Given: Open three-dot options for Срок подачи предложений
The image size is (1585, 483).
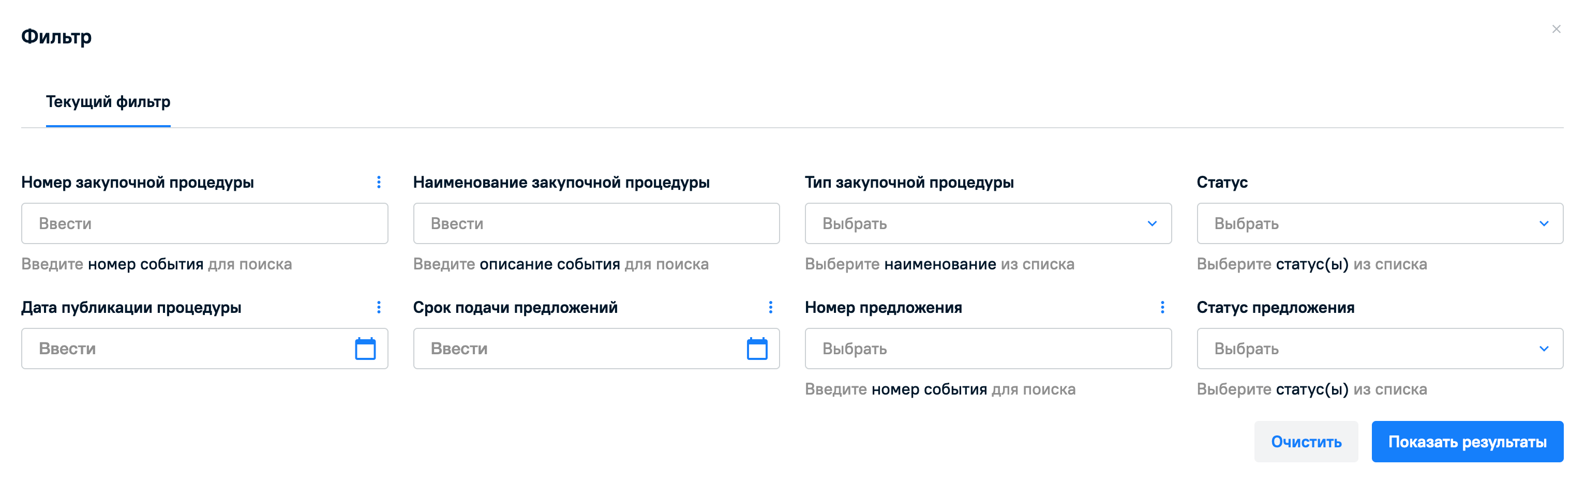Looking at the screenshot, I should (x=770, y=307).
